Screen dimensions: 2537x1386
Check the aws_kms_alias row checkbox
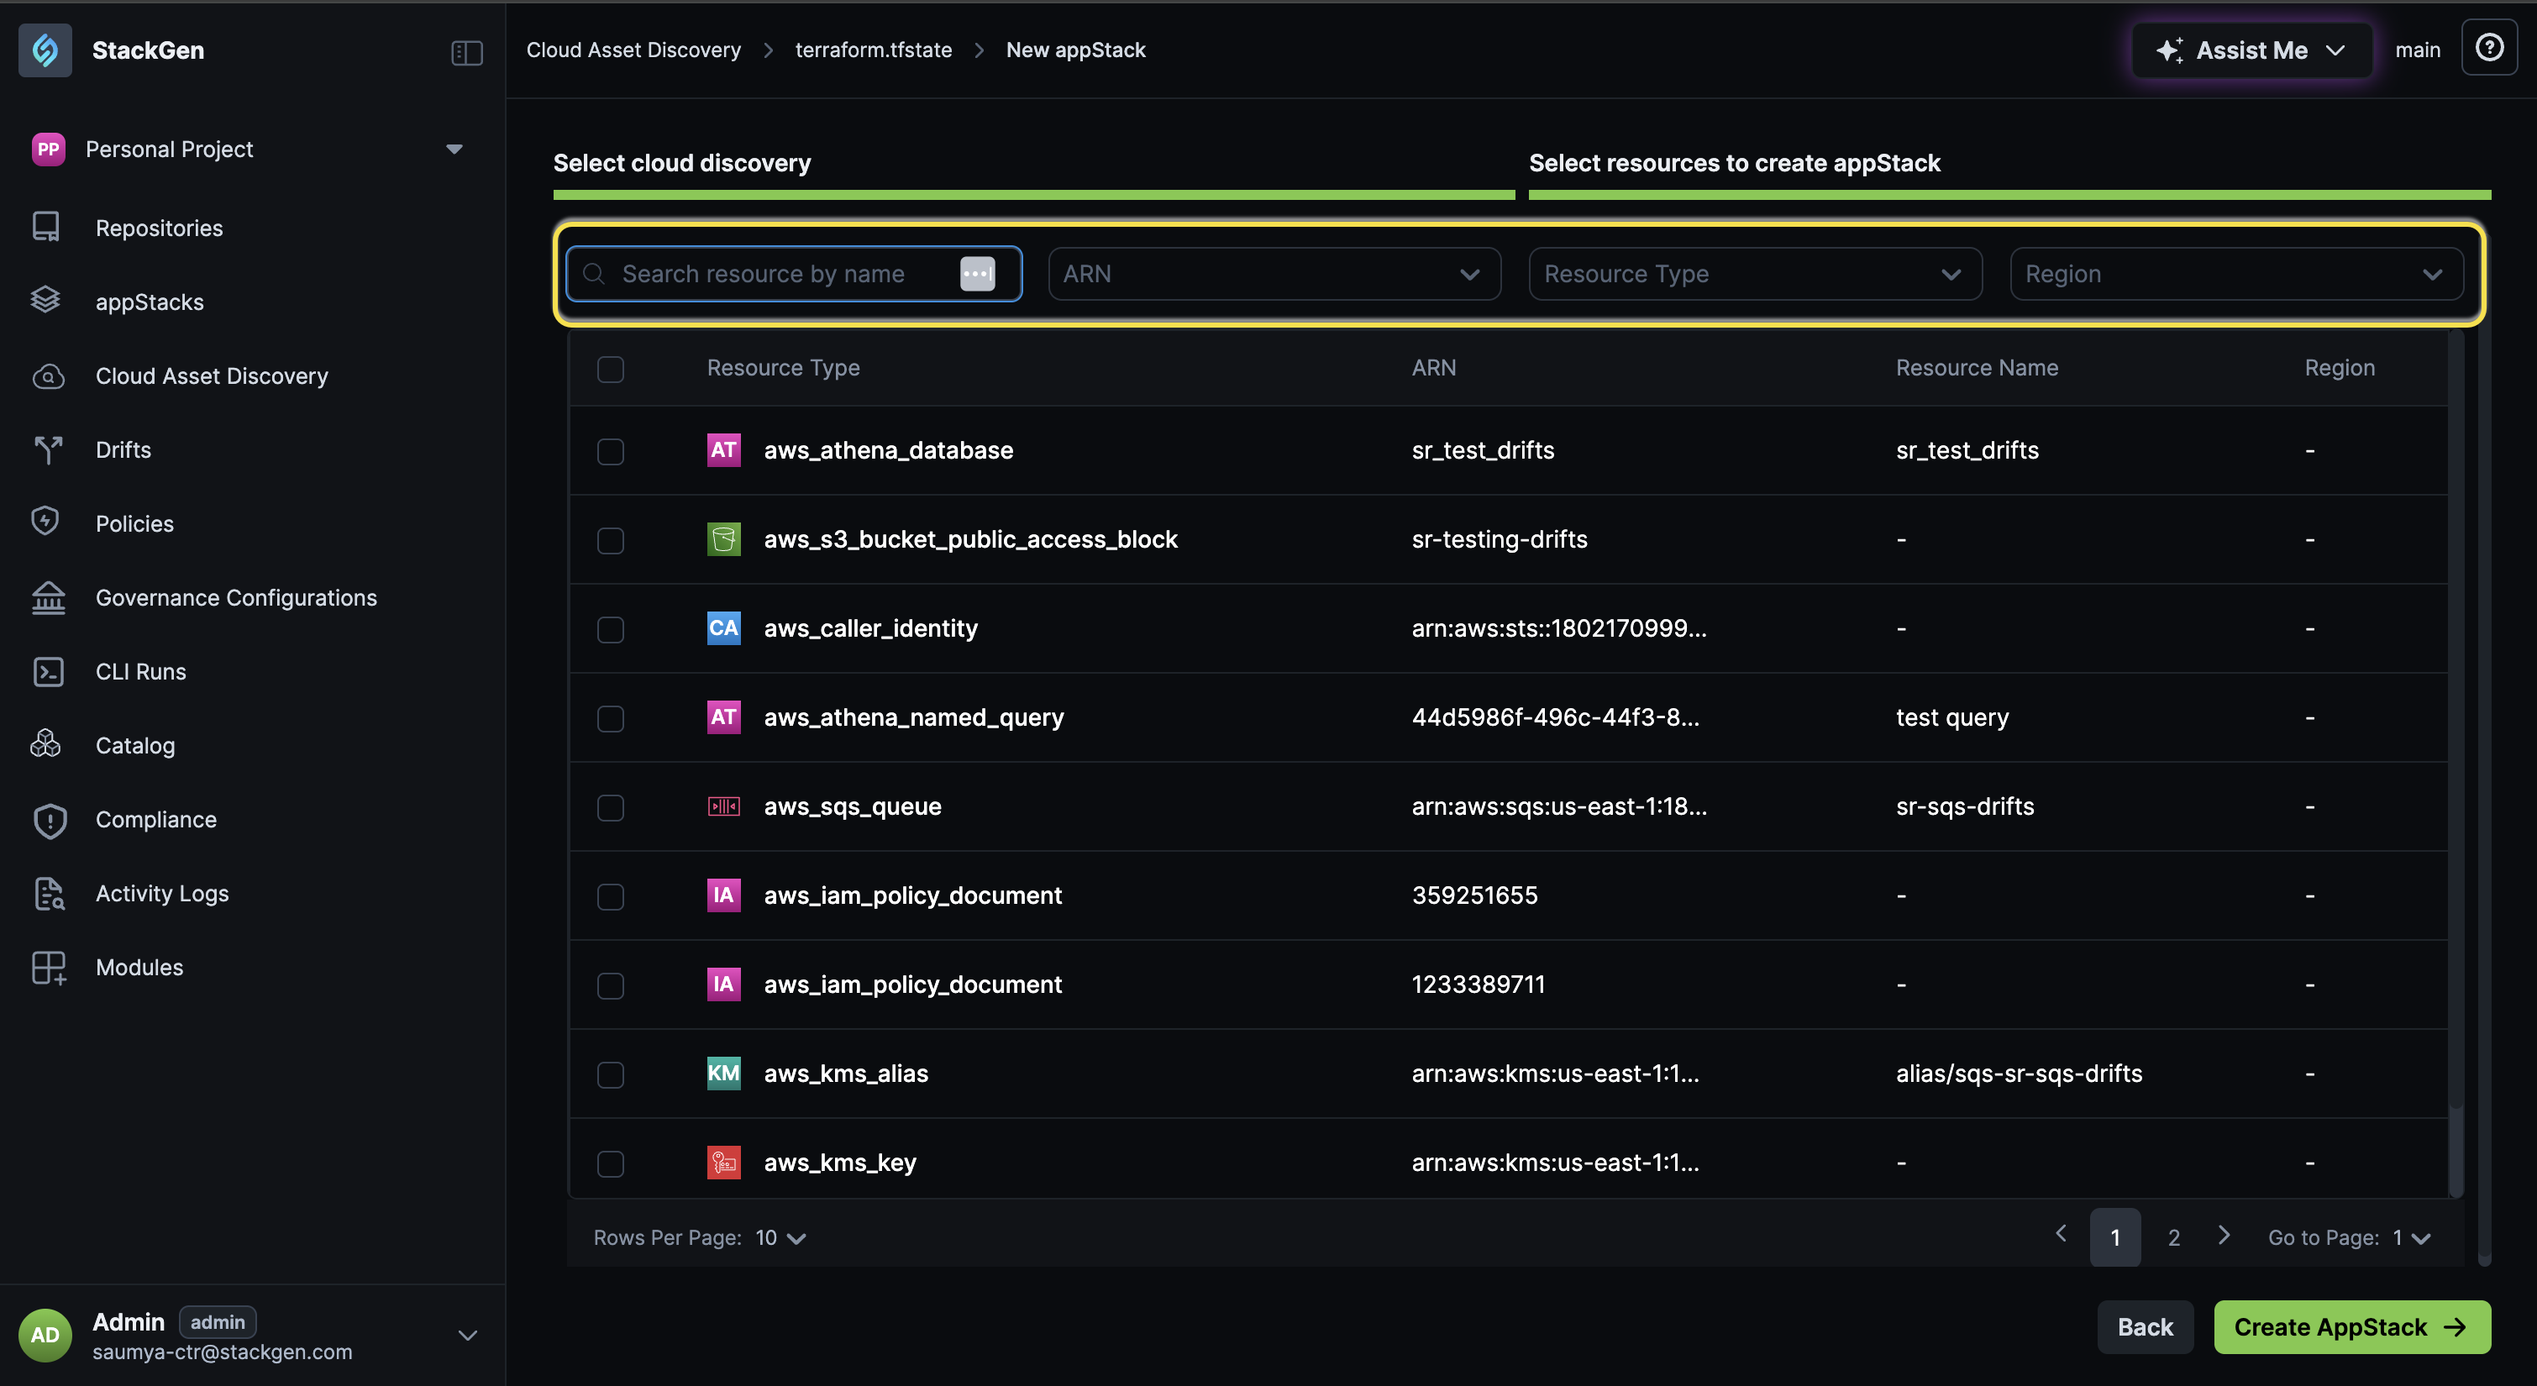point(611,1074)
